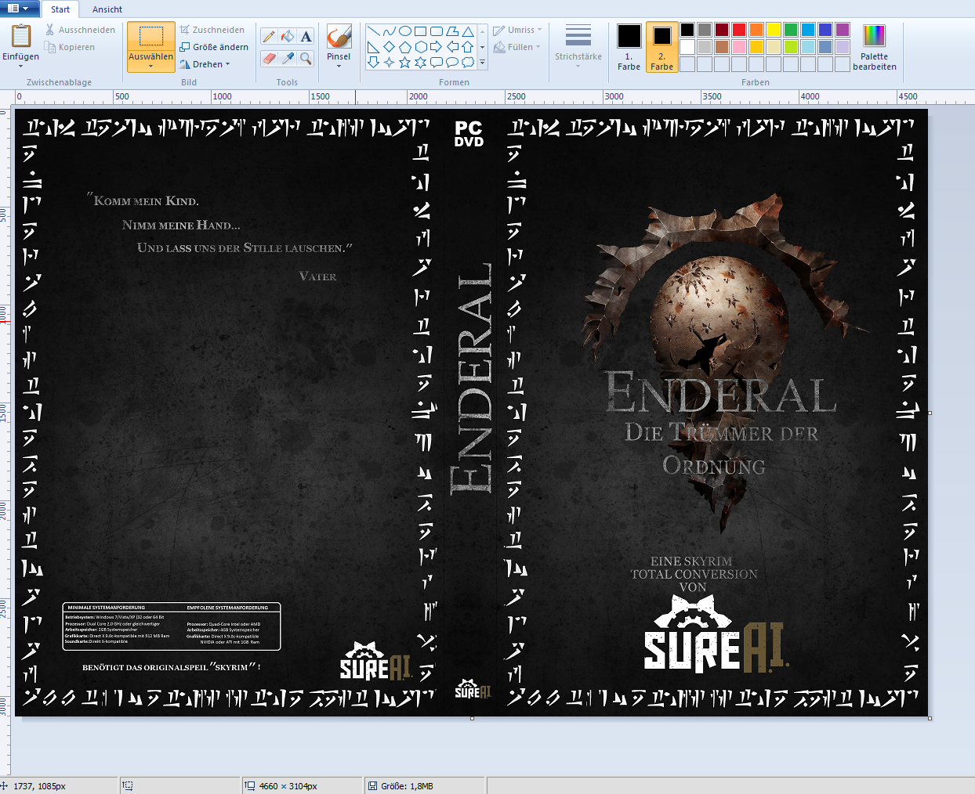Open the Drehen rotate dropdown
The width and height of the screenshot is (975, 794).
click(x=205, y=64)
